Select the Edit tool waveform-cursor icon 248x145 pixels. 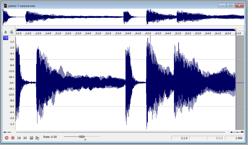[x=12, y=32]
